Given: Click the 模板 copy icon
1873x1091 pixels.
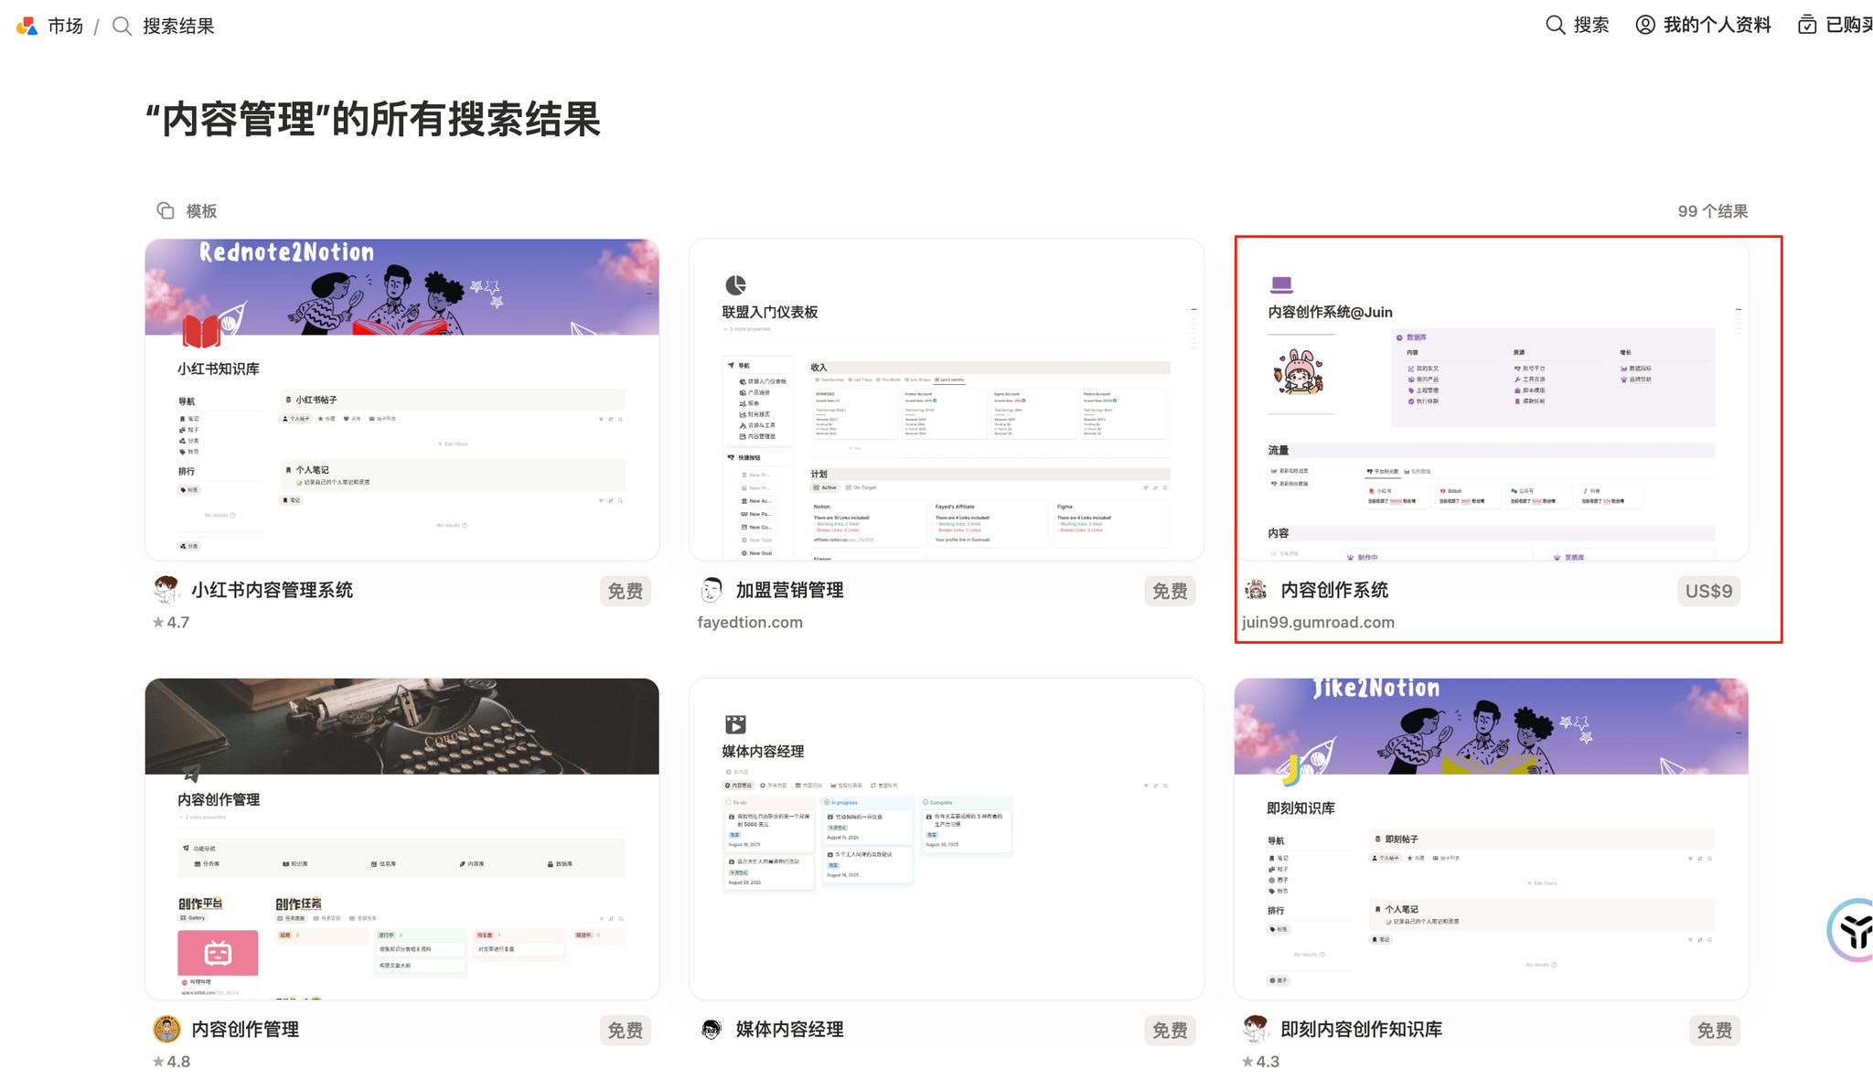Looking at the screenshot, I should coord(166,211).
